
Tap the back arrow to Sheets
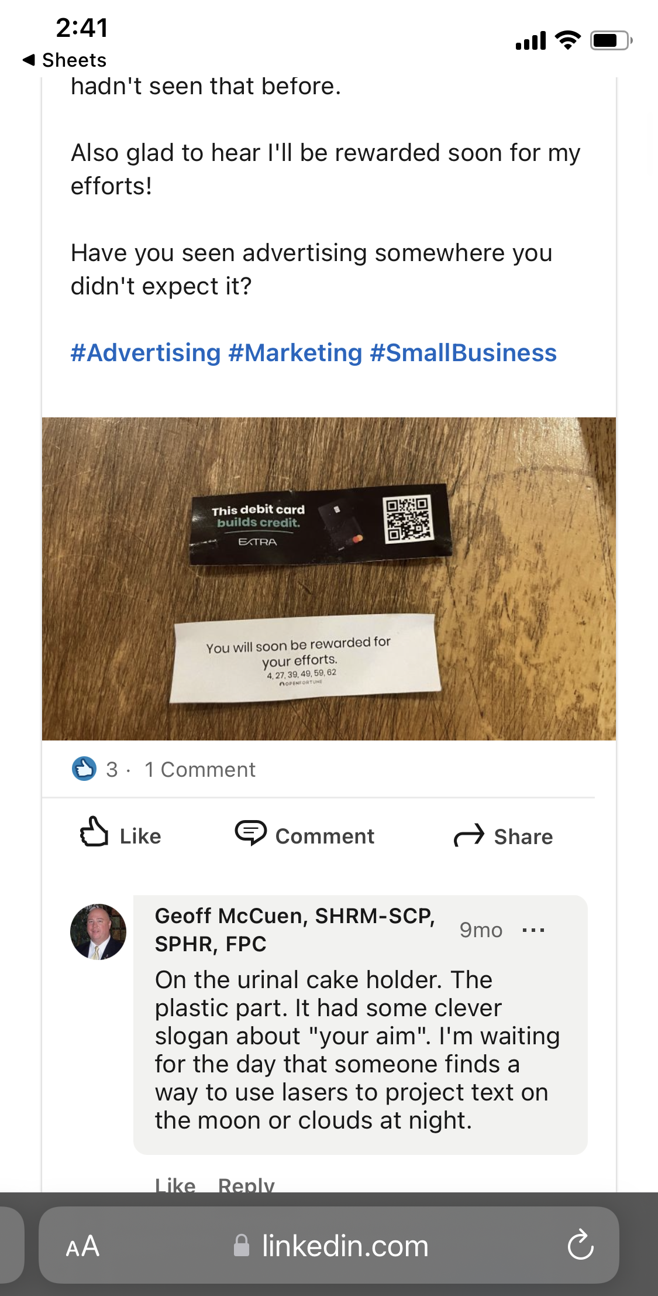coord(29,60)
